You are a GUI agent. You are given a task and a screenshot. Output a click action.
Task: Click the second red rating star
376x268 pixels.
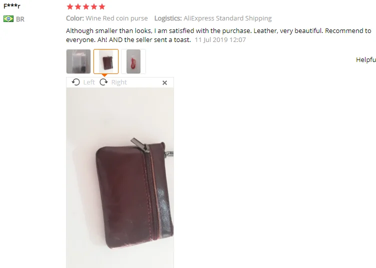(78, 6)
